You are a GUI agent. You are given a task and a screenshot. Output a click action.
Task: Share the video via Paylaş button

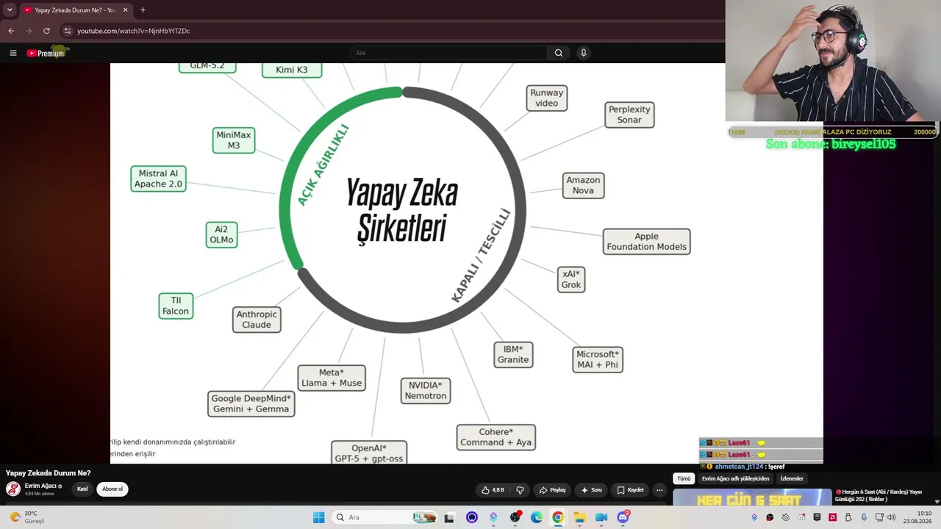pos(553,490)
